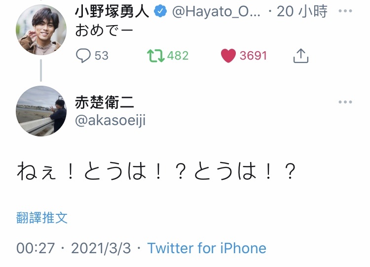Click the 00:27 · 2021/3/3 timestamp

tap(74, 248)
